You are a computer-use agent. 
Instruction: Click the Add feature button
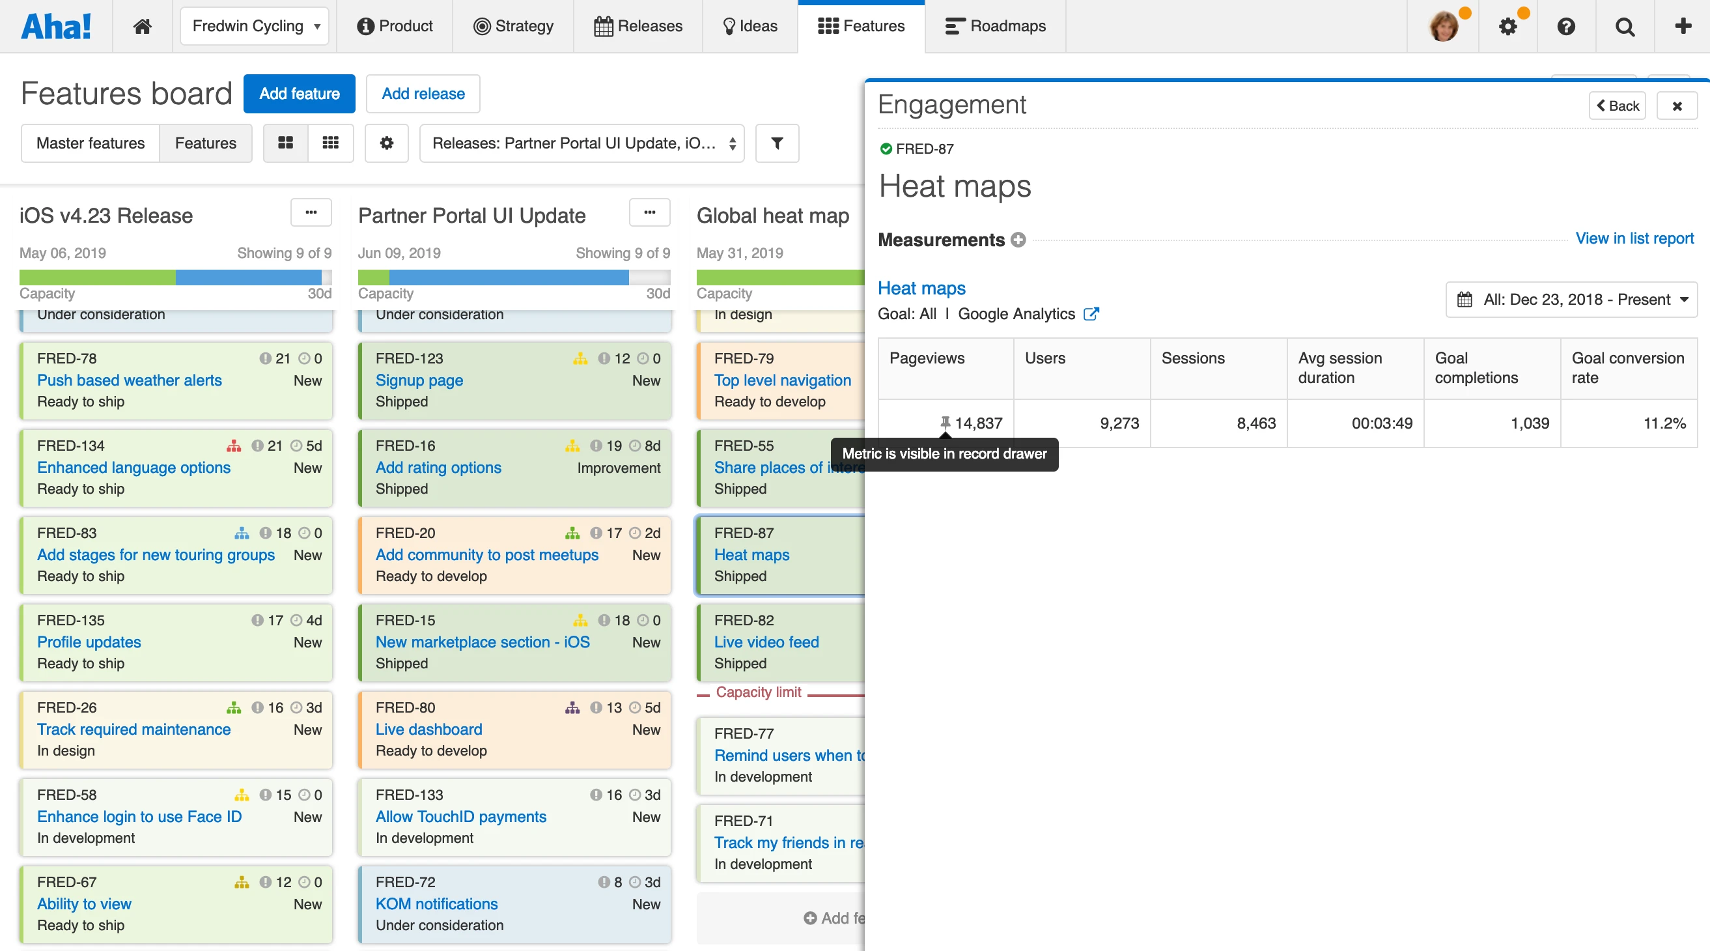click(x=299, y=94)
